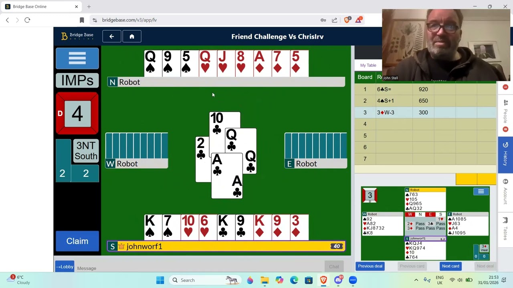Viewport: 513px width, 288px height.
Task: Open the Bridge Base home page icon
Action: 132,36
